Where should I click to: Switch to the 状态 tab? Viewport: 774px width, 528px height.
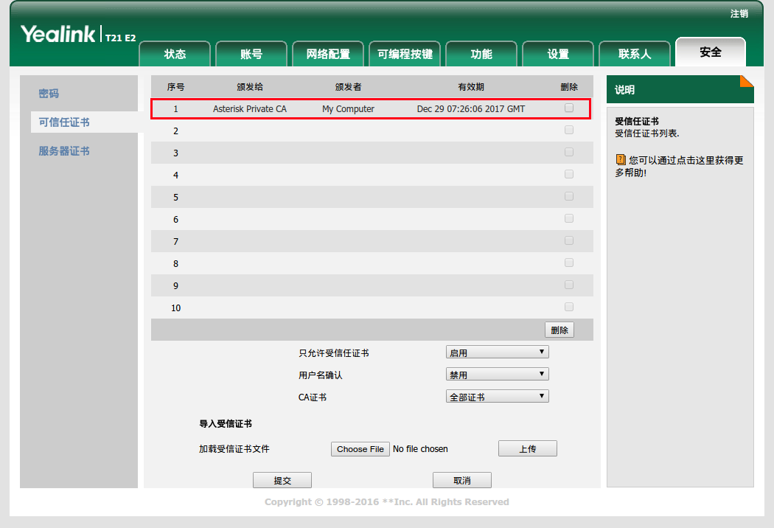175,54
